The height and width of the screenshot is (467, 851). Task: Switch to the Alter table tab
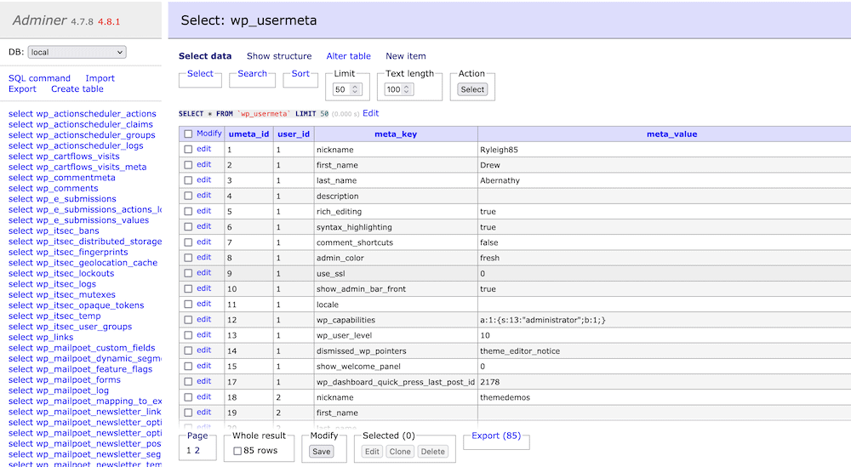point(349,56)
